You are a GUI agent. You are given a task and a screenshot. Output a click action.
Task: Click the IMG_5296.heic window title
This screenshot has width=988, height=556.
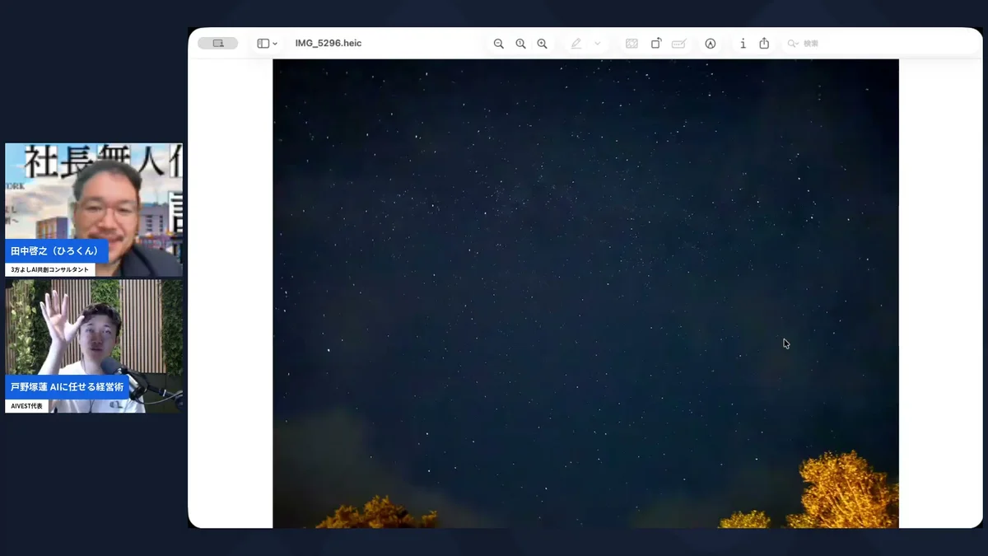[329, 43]
